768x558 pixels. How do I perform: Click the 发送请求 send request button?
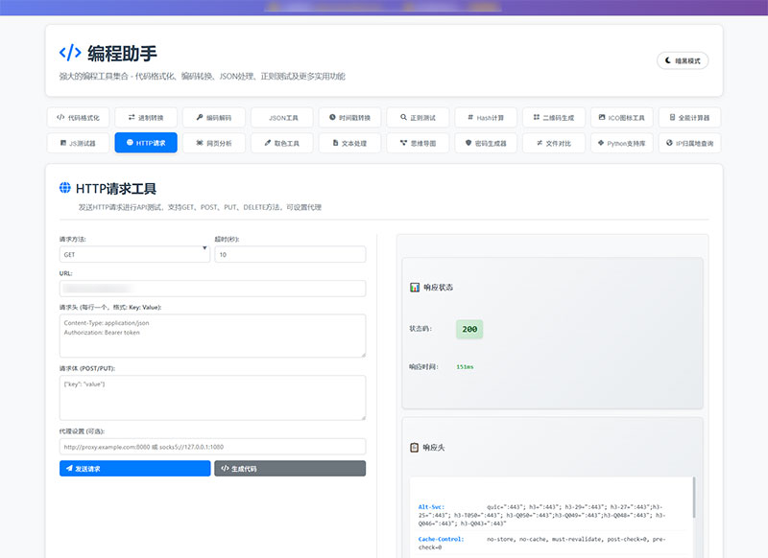134,468
